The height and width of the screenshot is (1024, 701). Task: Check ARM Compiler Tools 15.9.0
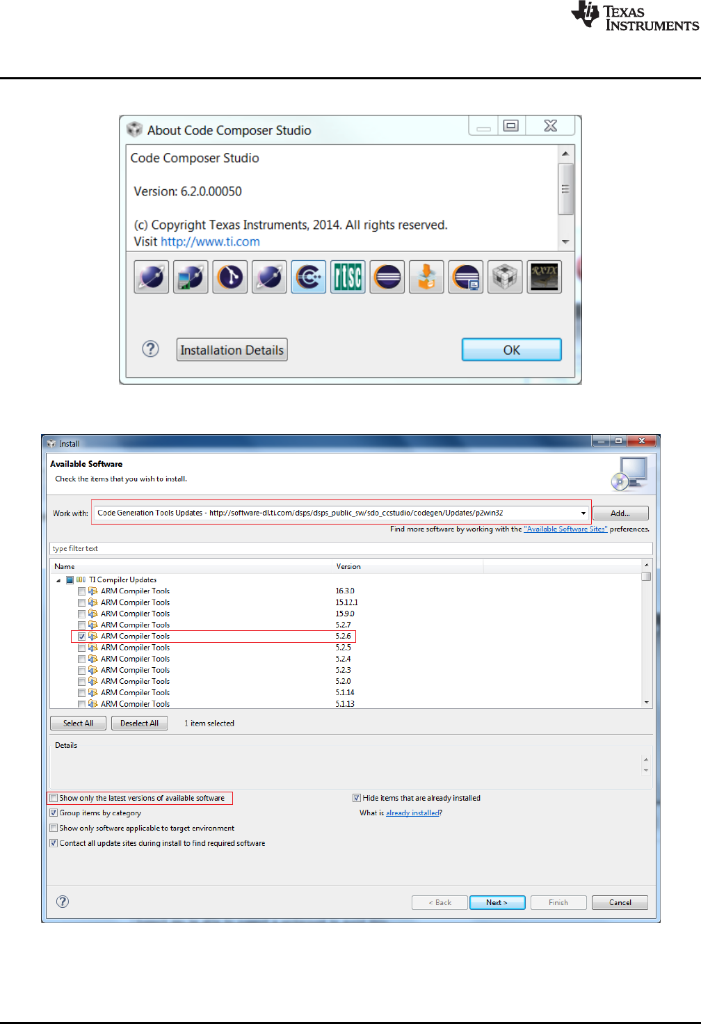[x=81, y=614]
